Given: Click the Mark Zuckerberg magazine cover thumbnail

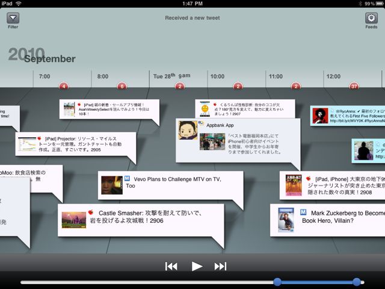Looking at the screenshot, I should click(286, 220).
